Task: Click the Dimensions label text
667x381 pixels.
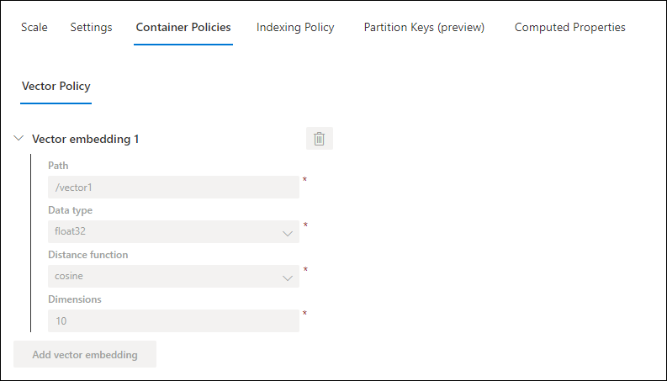Action: [75, 299]
